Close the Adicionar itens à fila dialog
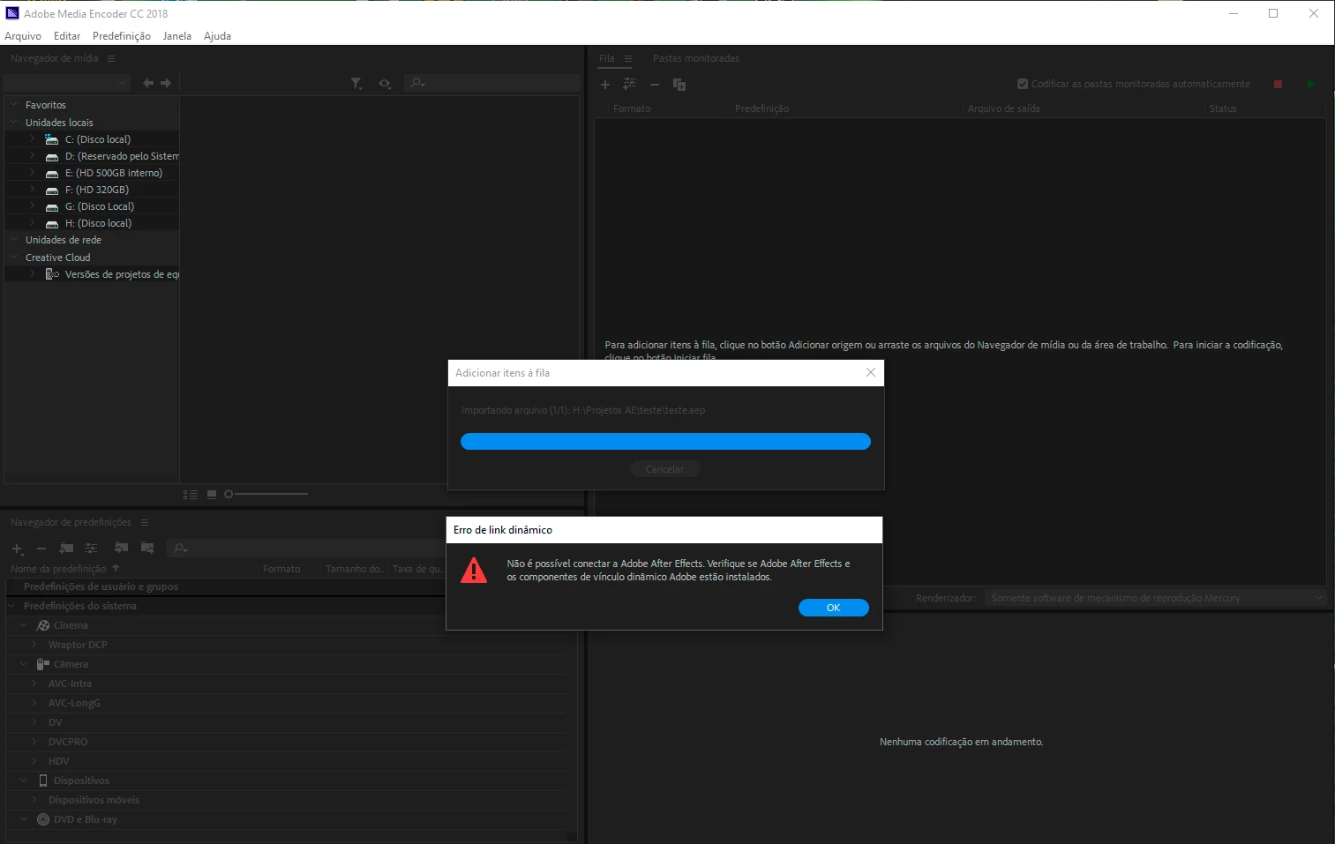The image size is (1335, 844). pyautogui.click(x=870, y=372)
